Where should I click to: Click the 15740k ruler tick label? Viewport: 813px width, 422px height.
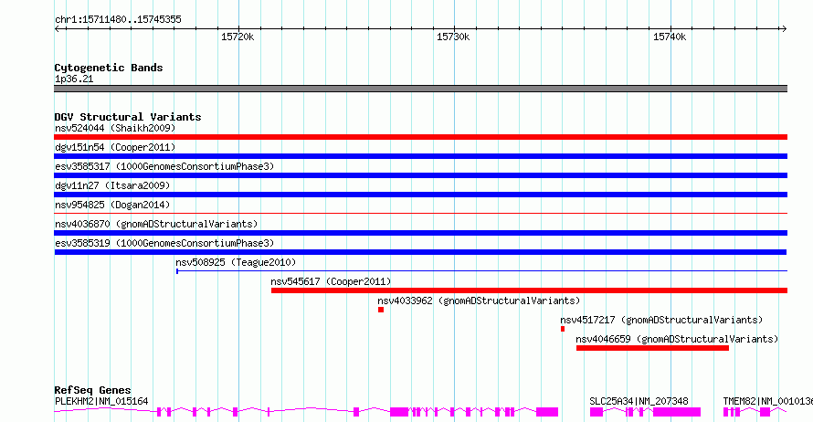coord(670,37)
